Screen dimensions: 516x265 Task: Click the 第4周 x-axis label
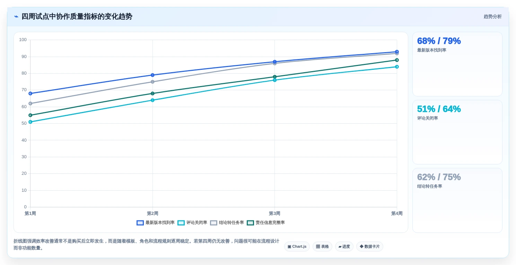point(397,214)
